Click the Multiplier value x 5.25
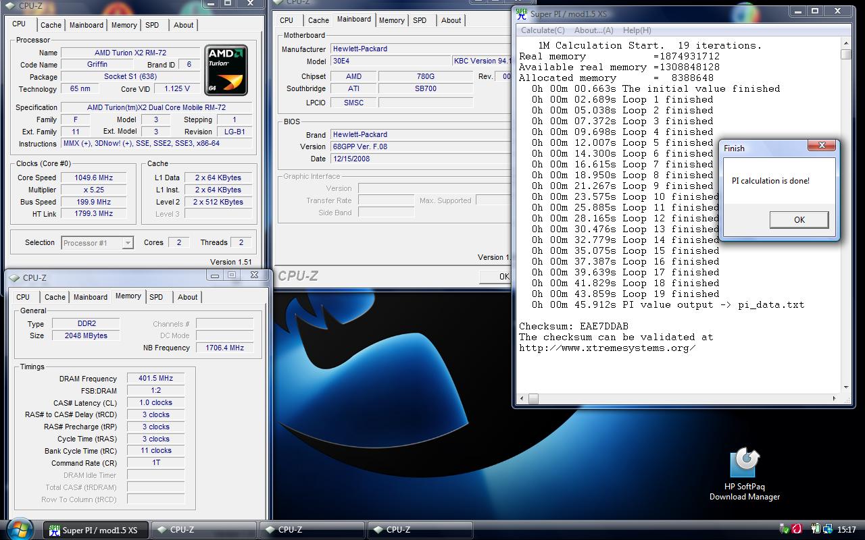Image resolution: width=865 pixels, height=540 pixels. [94, 190]
